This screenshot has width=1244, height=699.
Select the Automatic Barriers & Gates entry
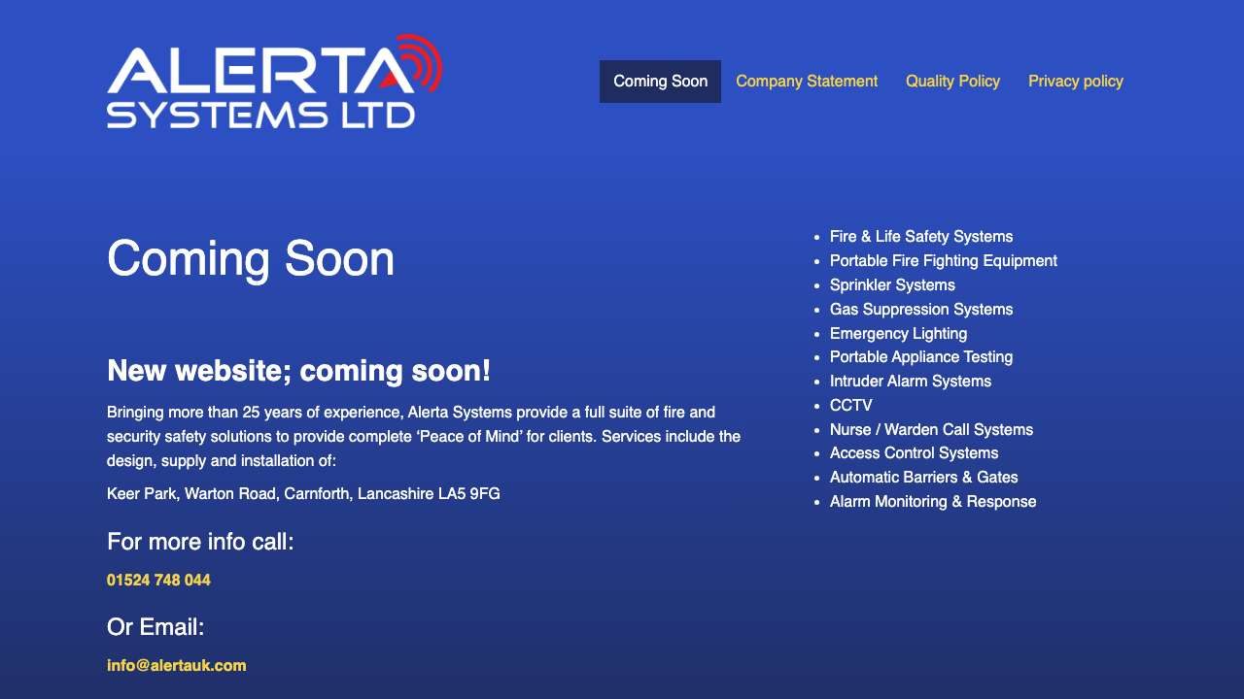923,477
